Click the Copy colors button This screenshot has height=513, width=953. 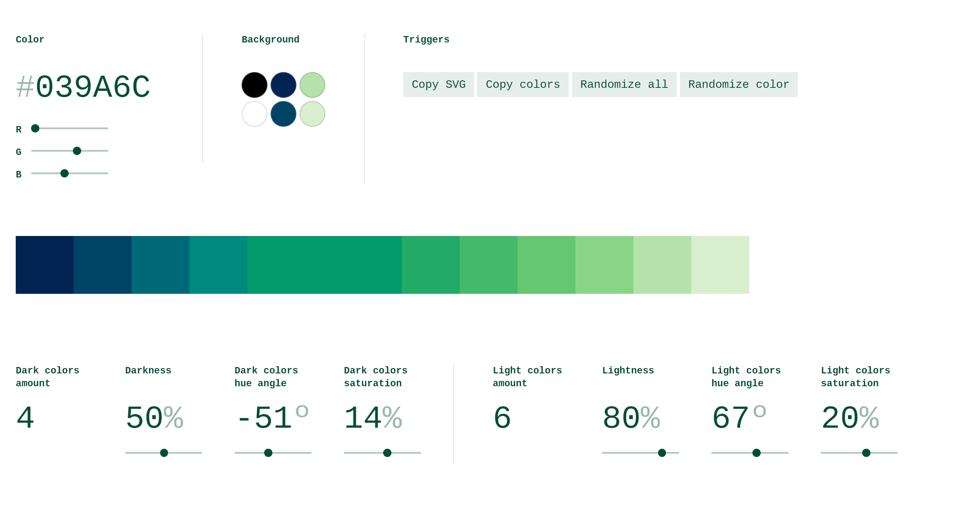[x=523, y=85]
